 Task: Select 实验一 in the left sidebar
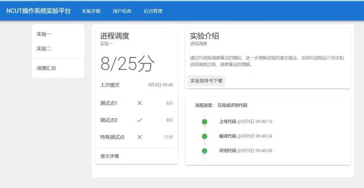point(44,34)
